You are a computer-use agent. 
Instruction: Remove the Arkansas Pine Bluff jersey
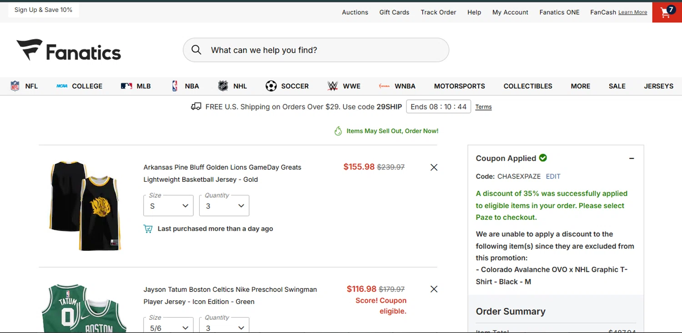tap(434, 167)
